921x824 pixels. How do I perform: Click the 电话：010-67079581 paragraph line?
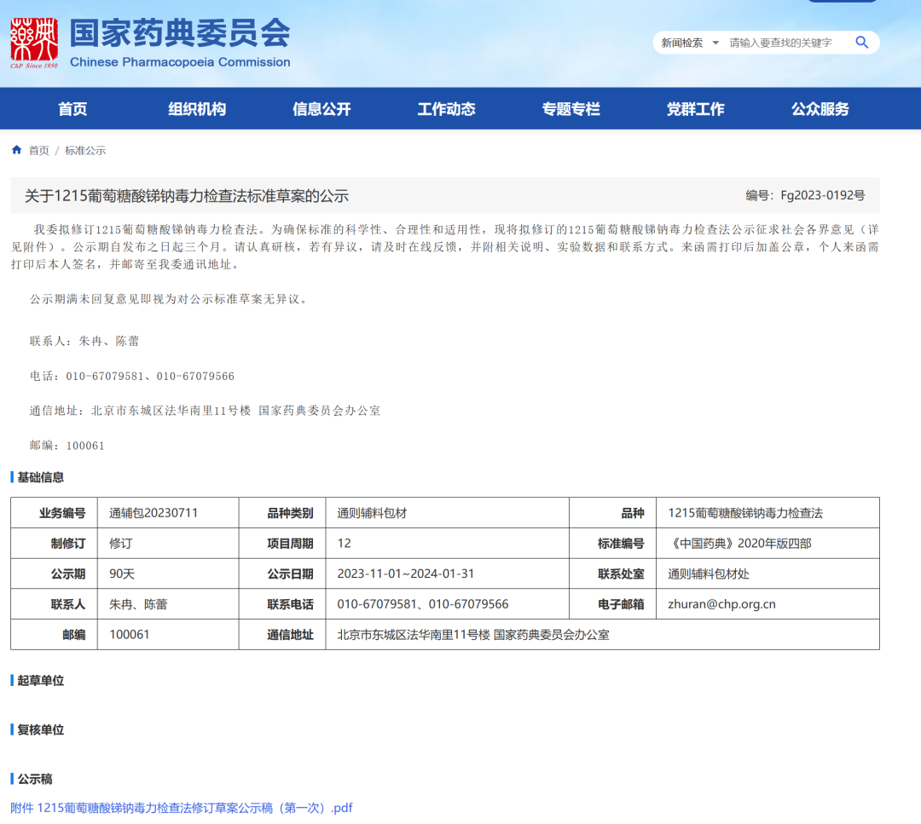click(x=132, y=376)
